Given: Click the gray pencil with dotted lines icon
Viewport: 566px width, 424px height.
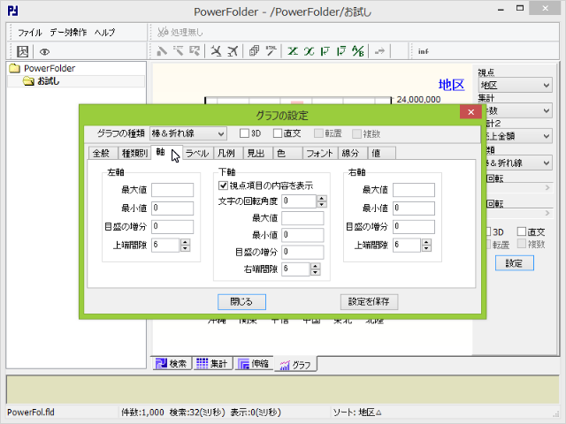Looking at the screenshot, I should coord(178,51).
